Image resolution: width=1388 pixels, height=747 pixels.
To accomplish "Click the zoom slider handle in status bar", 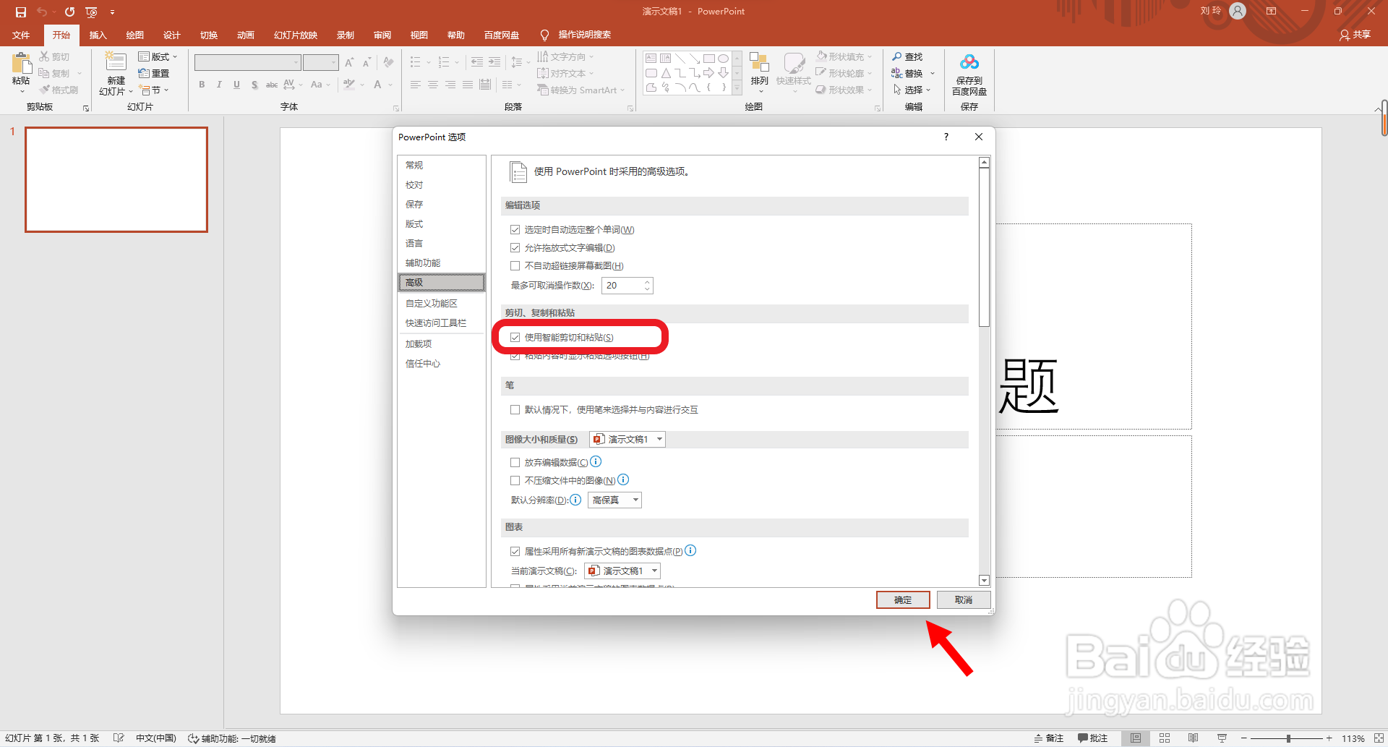I will click(x=1288, y=738).
